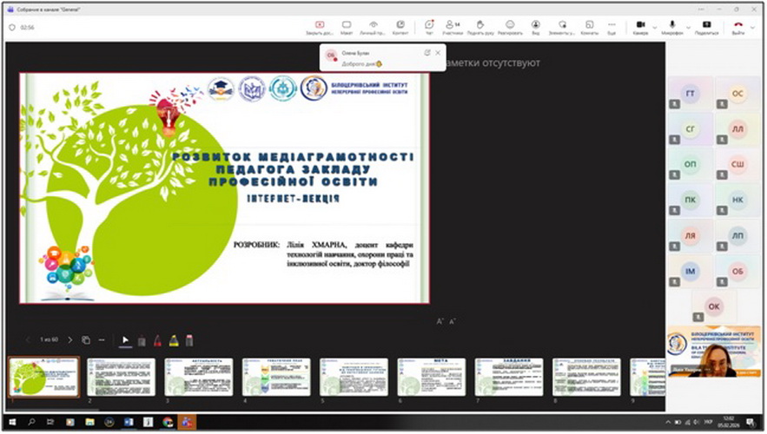This screenshot has height=434, width=767.
Task: Mute or unmute the microphone
Action: point(671,27)
